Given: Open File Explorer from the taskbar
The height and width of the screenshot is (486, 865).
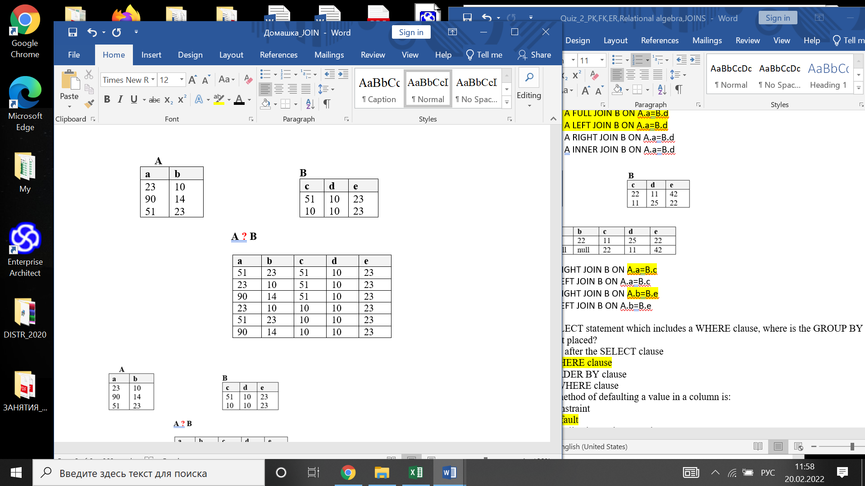Looking at the screenshot, I should tap(382, 472).
